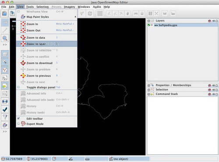The width and height of the screenshot is (219, 162).
Task: Click the latitude icon in status bar
Action: [3, 159]
